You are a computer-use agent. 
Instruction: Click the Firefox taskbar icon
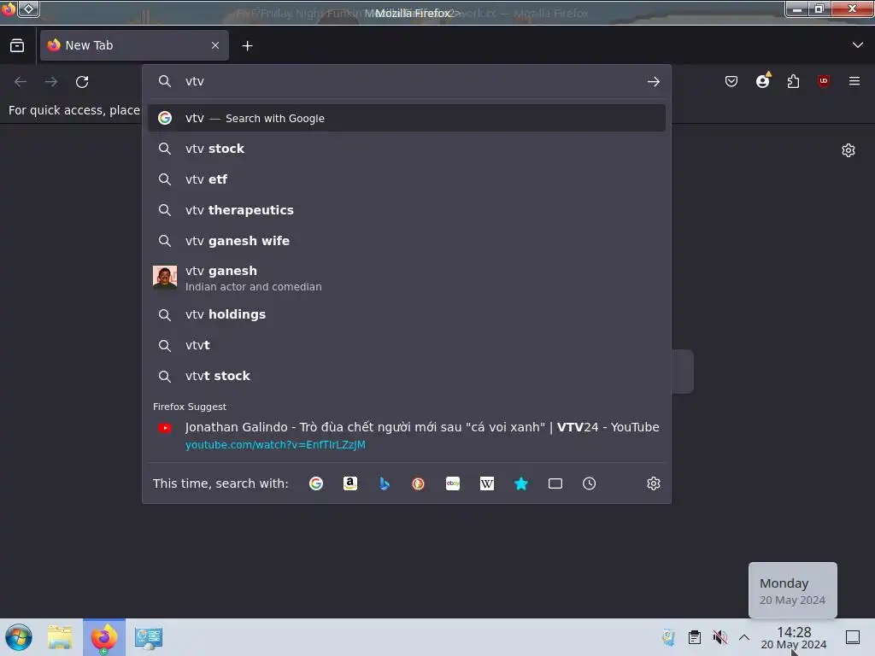[x=104, y=637]
